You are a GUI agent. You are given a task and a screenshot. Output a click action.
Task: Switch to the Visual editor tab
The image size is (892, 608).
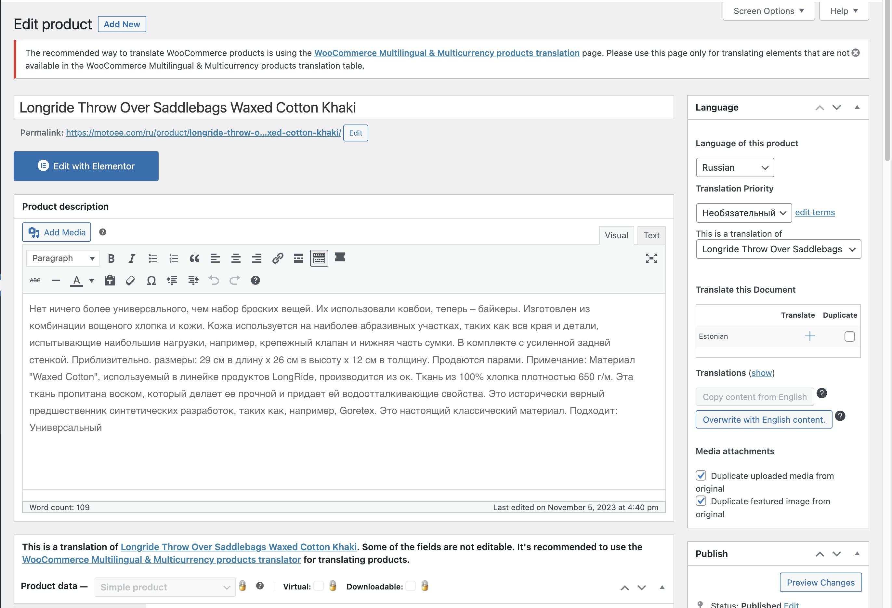pos(616,235)
